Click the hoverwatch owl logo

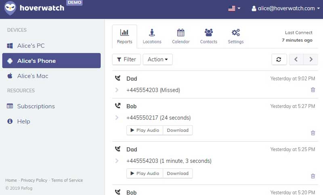click(10, 8)
